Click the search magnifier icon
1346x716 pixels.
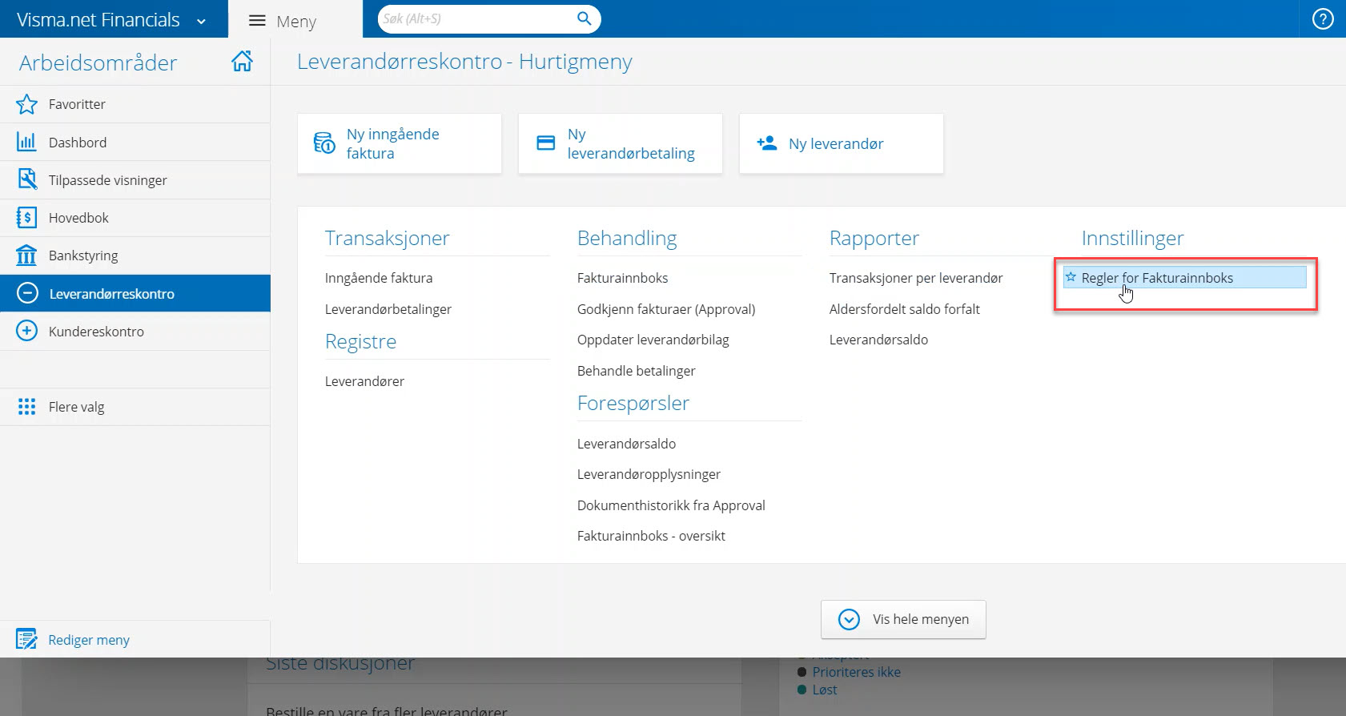(585, 18)
